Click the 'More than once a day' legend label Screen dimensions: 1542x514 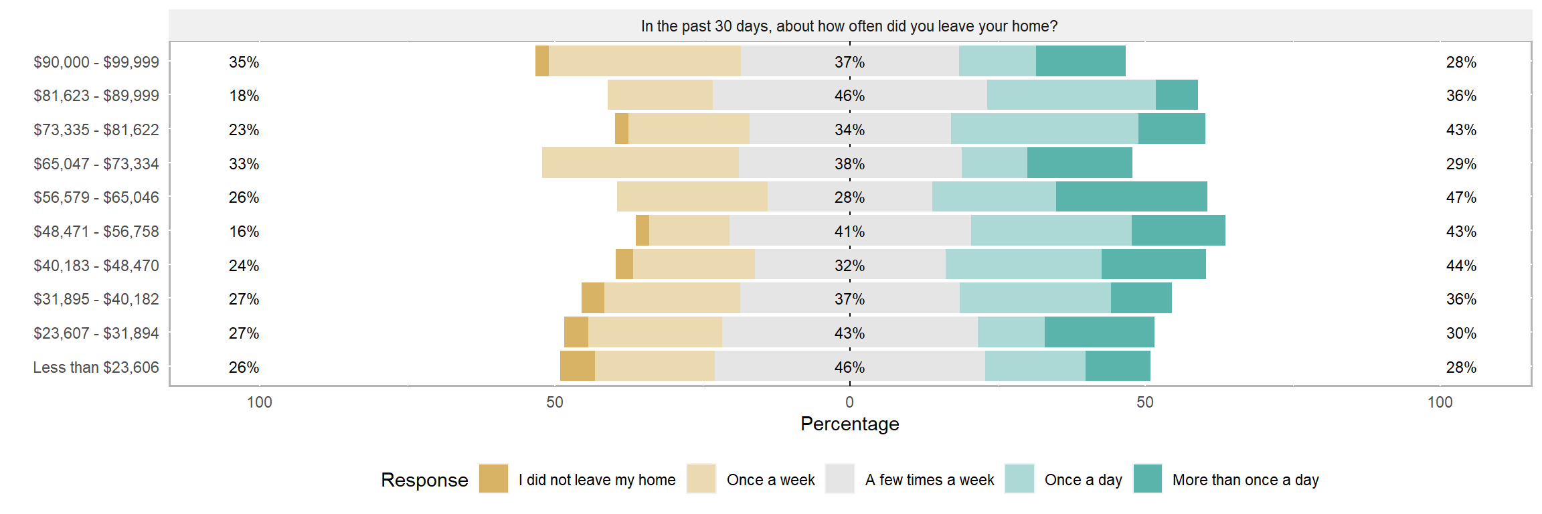pyautogui.click(x=1245, y=480)
